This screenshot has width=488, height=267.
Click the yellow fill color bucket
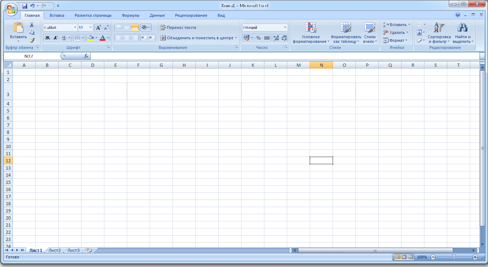coord(91,38)
